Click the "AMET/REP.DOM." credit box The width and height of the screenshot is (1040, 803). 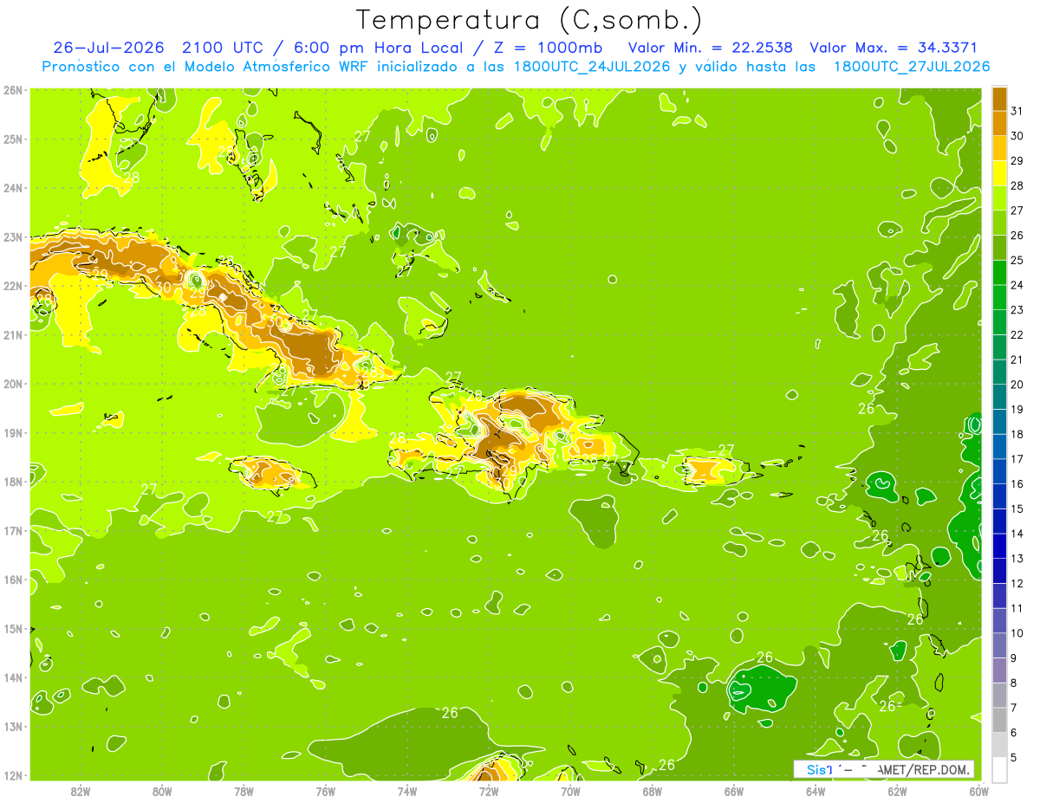(884, 769)
